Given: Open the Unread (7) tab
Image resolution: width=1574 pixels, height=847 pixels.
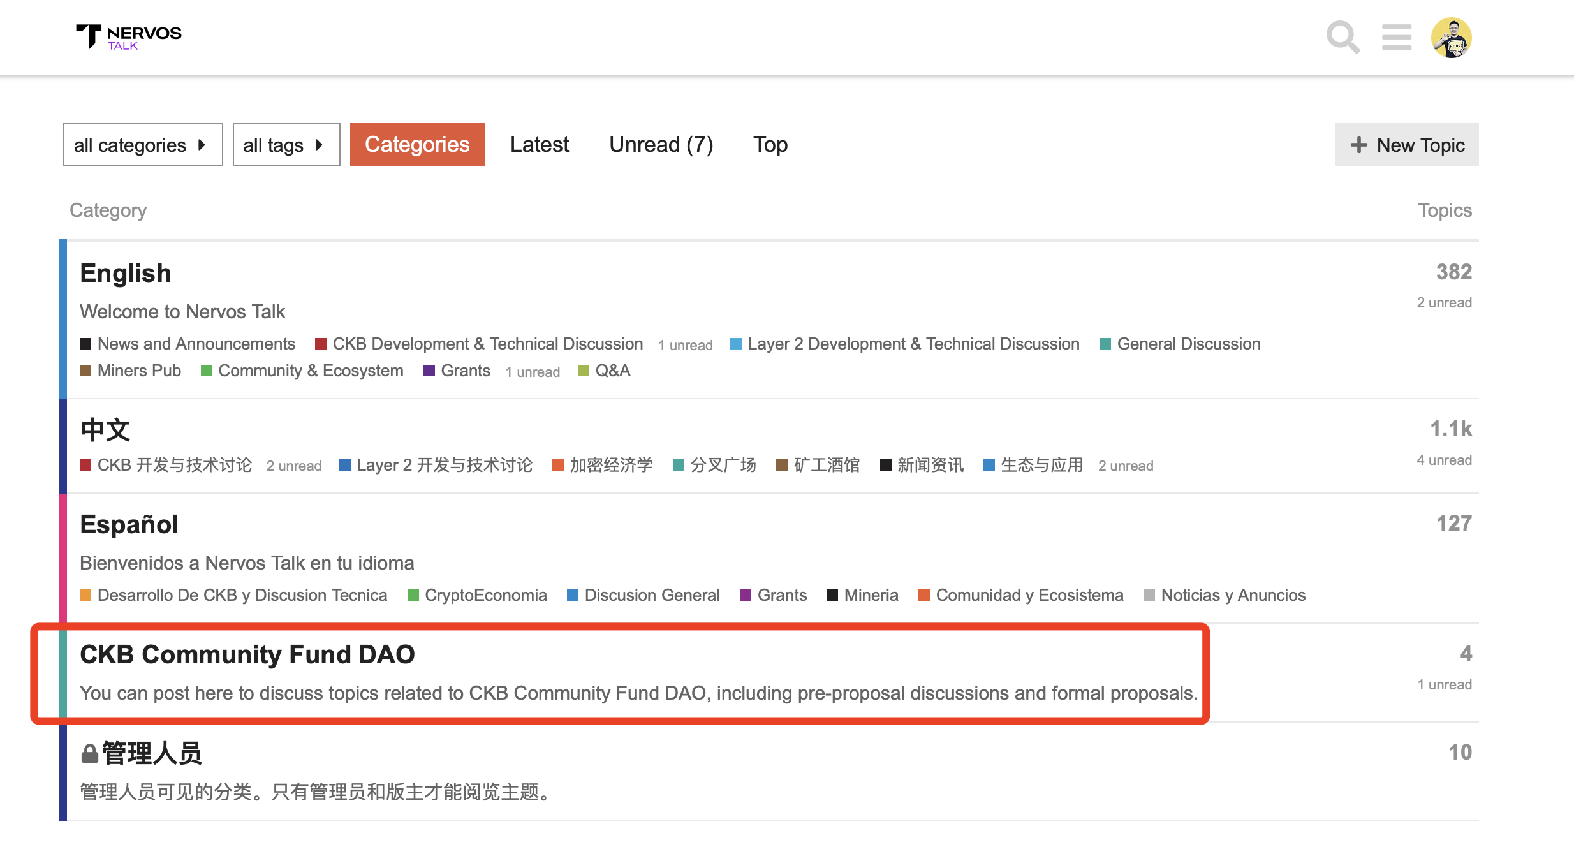Looking at the screenshot, I should point(661,145).
